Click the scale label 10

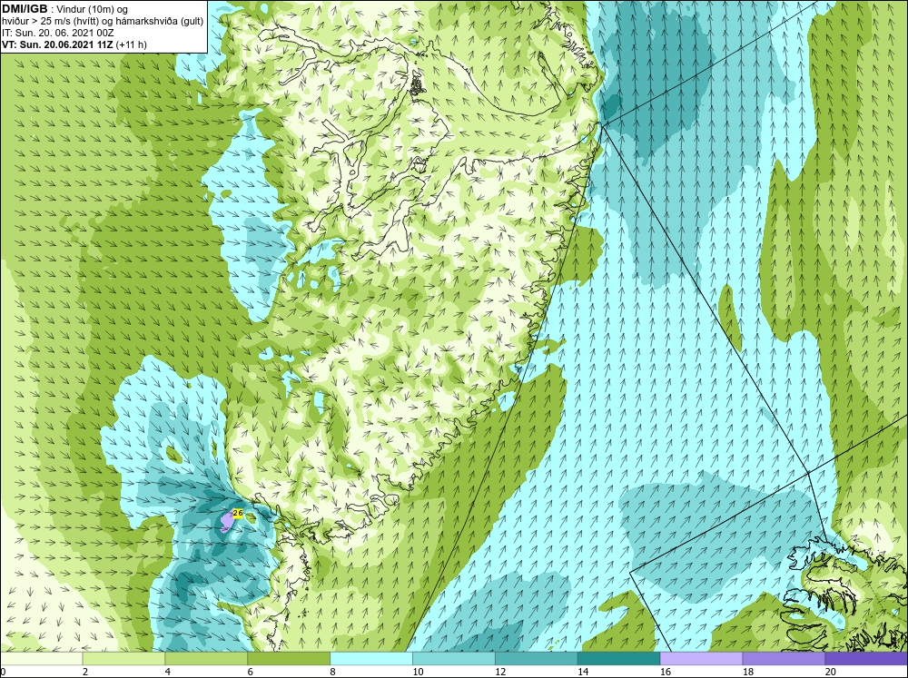tap(418, 672)
